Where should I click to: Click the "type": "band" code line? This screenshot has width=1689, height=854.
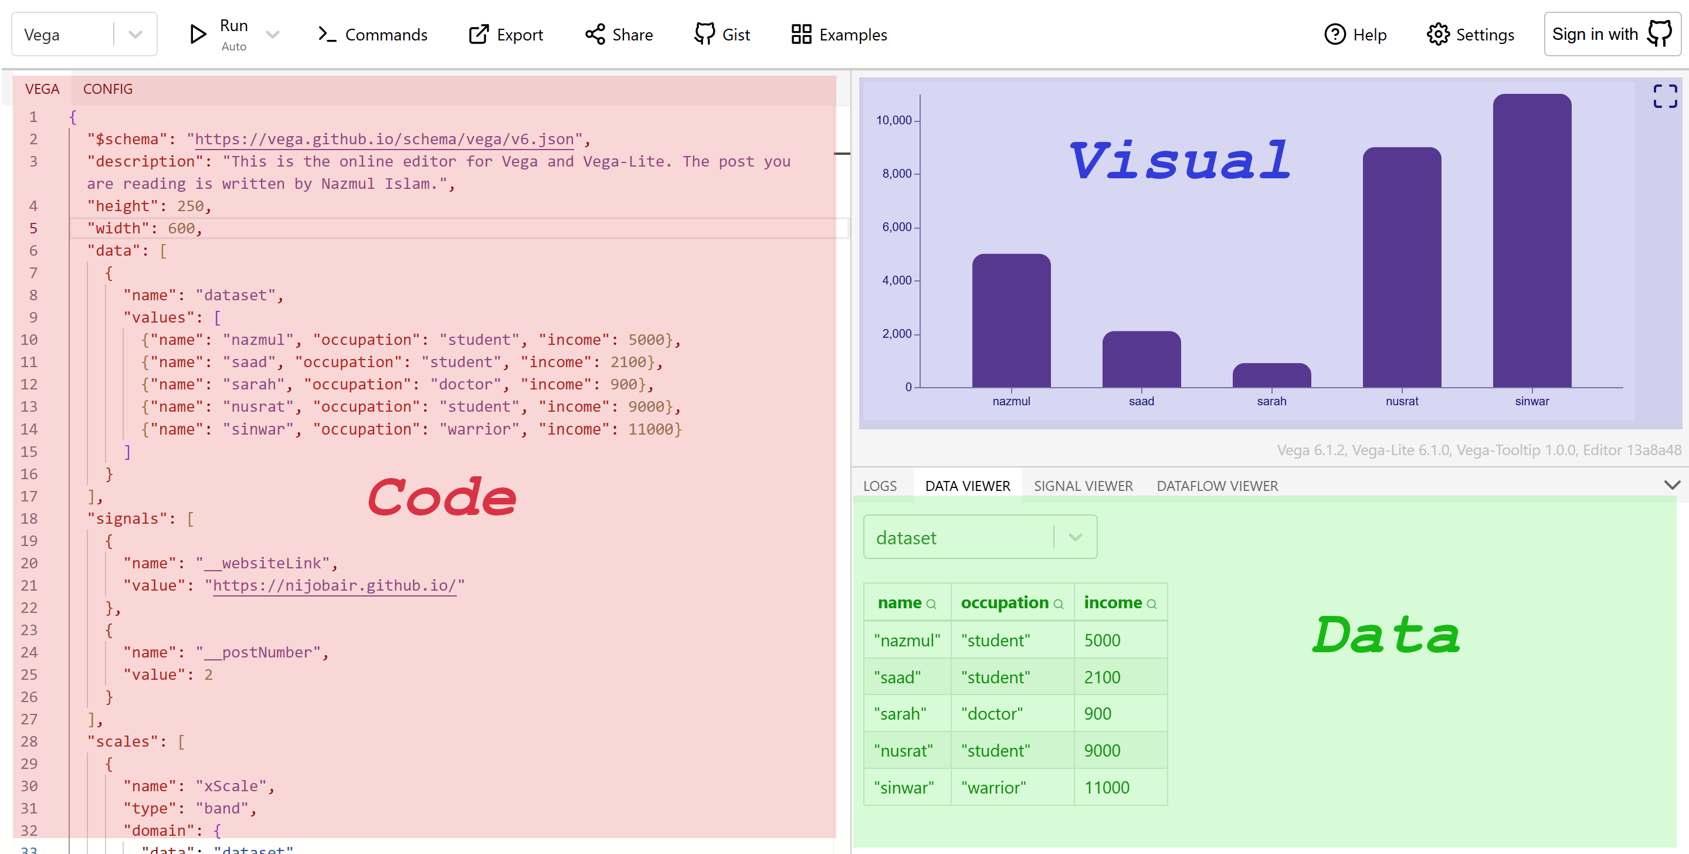(189, 809)
